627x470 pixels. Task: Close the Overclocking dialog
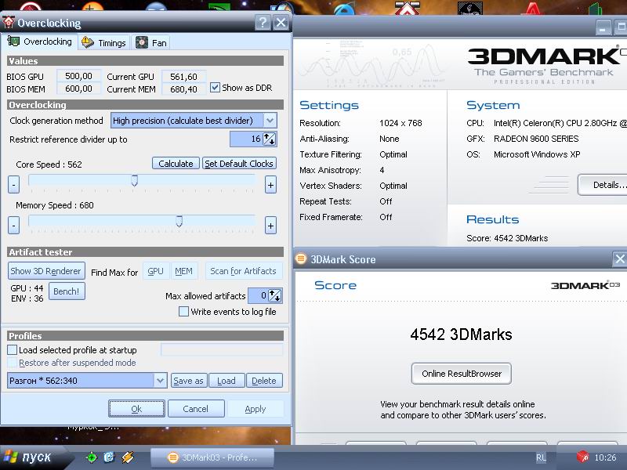tap(281, 23)
